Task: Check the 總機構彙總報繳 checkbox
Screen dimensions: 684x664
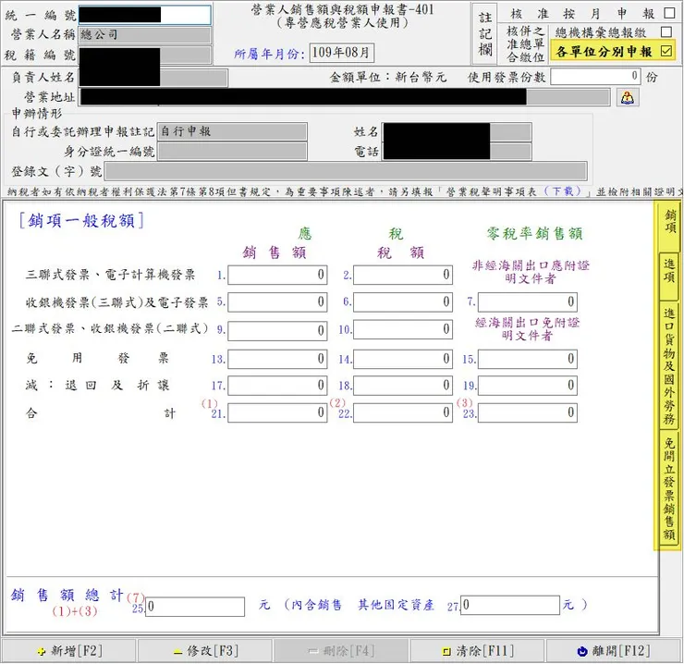Action: (666, 31)
